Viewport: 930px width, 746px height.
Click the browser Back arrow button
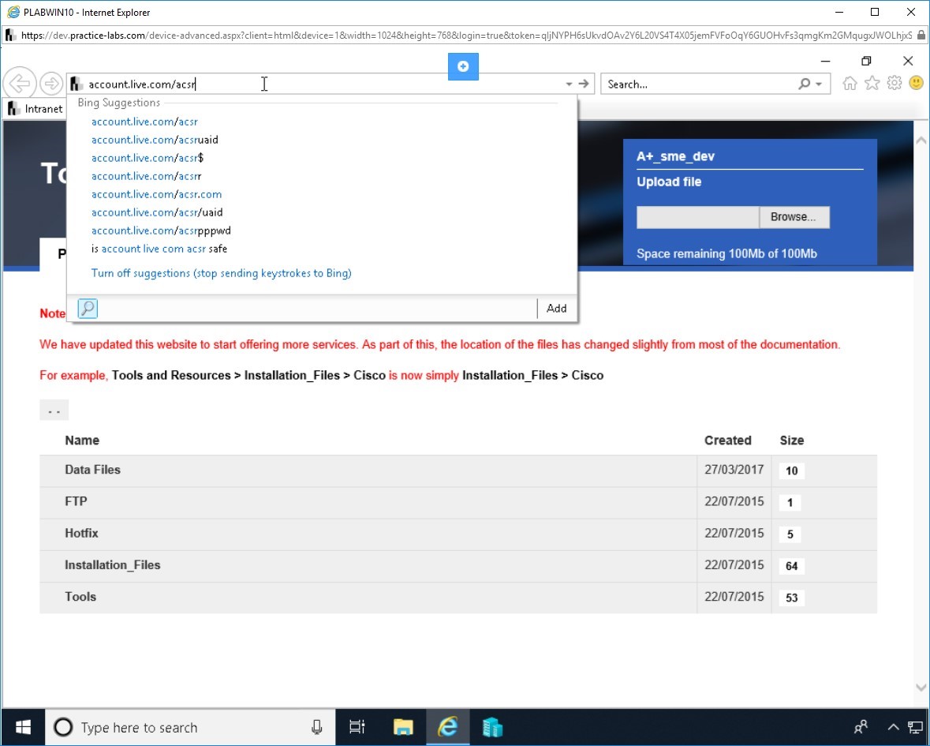point(20,84)
